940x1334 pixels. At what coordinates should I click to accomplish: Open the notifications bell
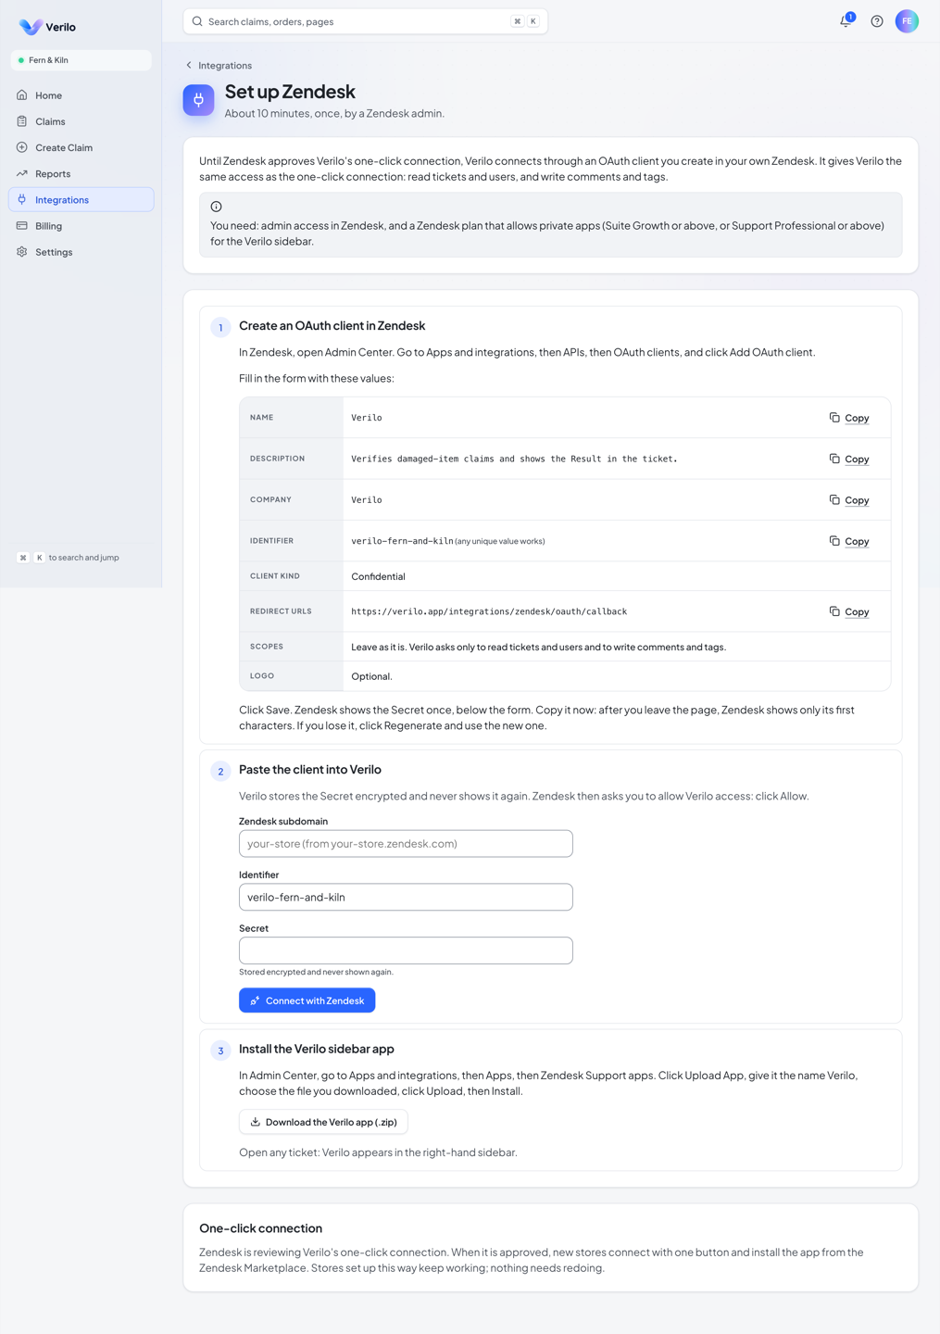846,21
